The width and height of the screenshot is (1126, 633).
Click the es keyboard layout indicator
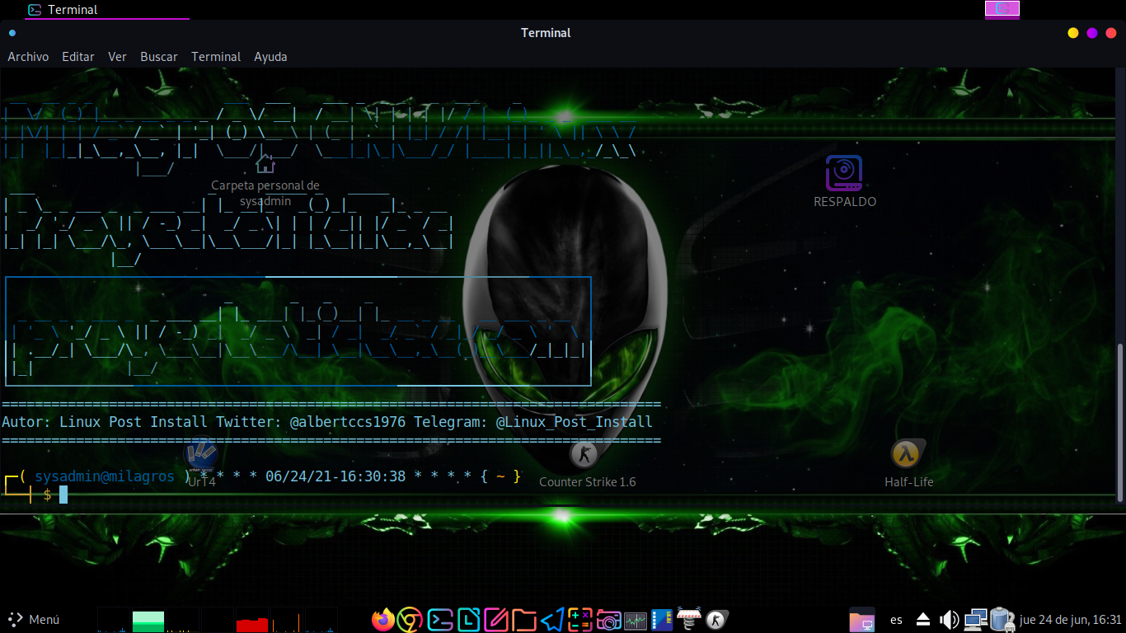coord(896,620)
